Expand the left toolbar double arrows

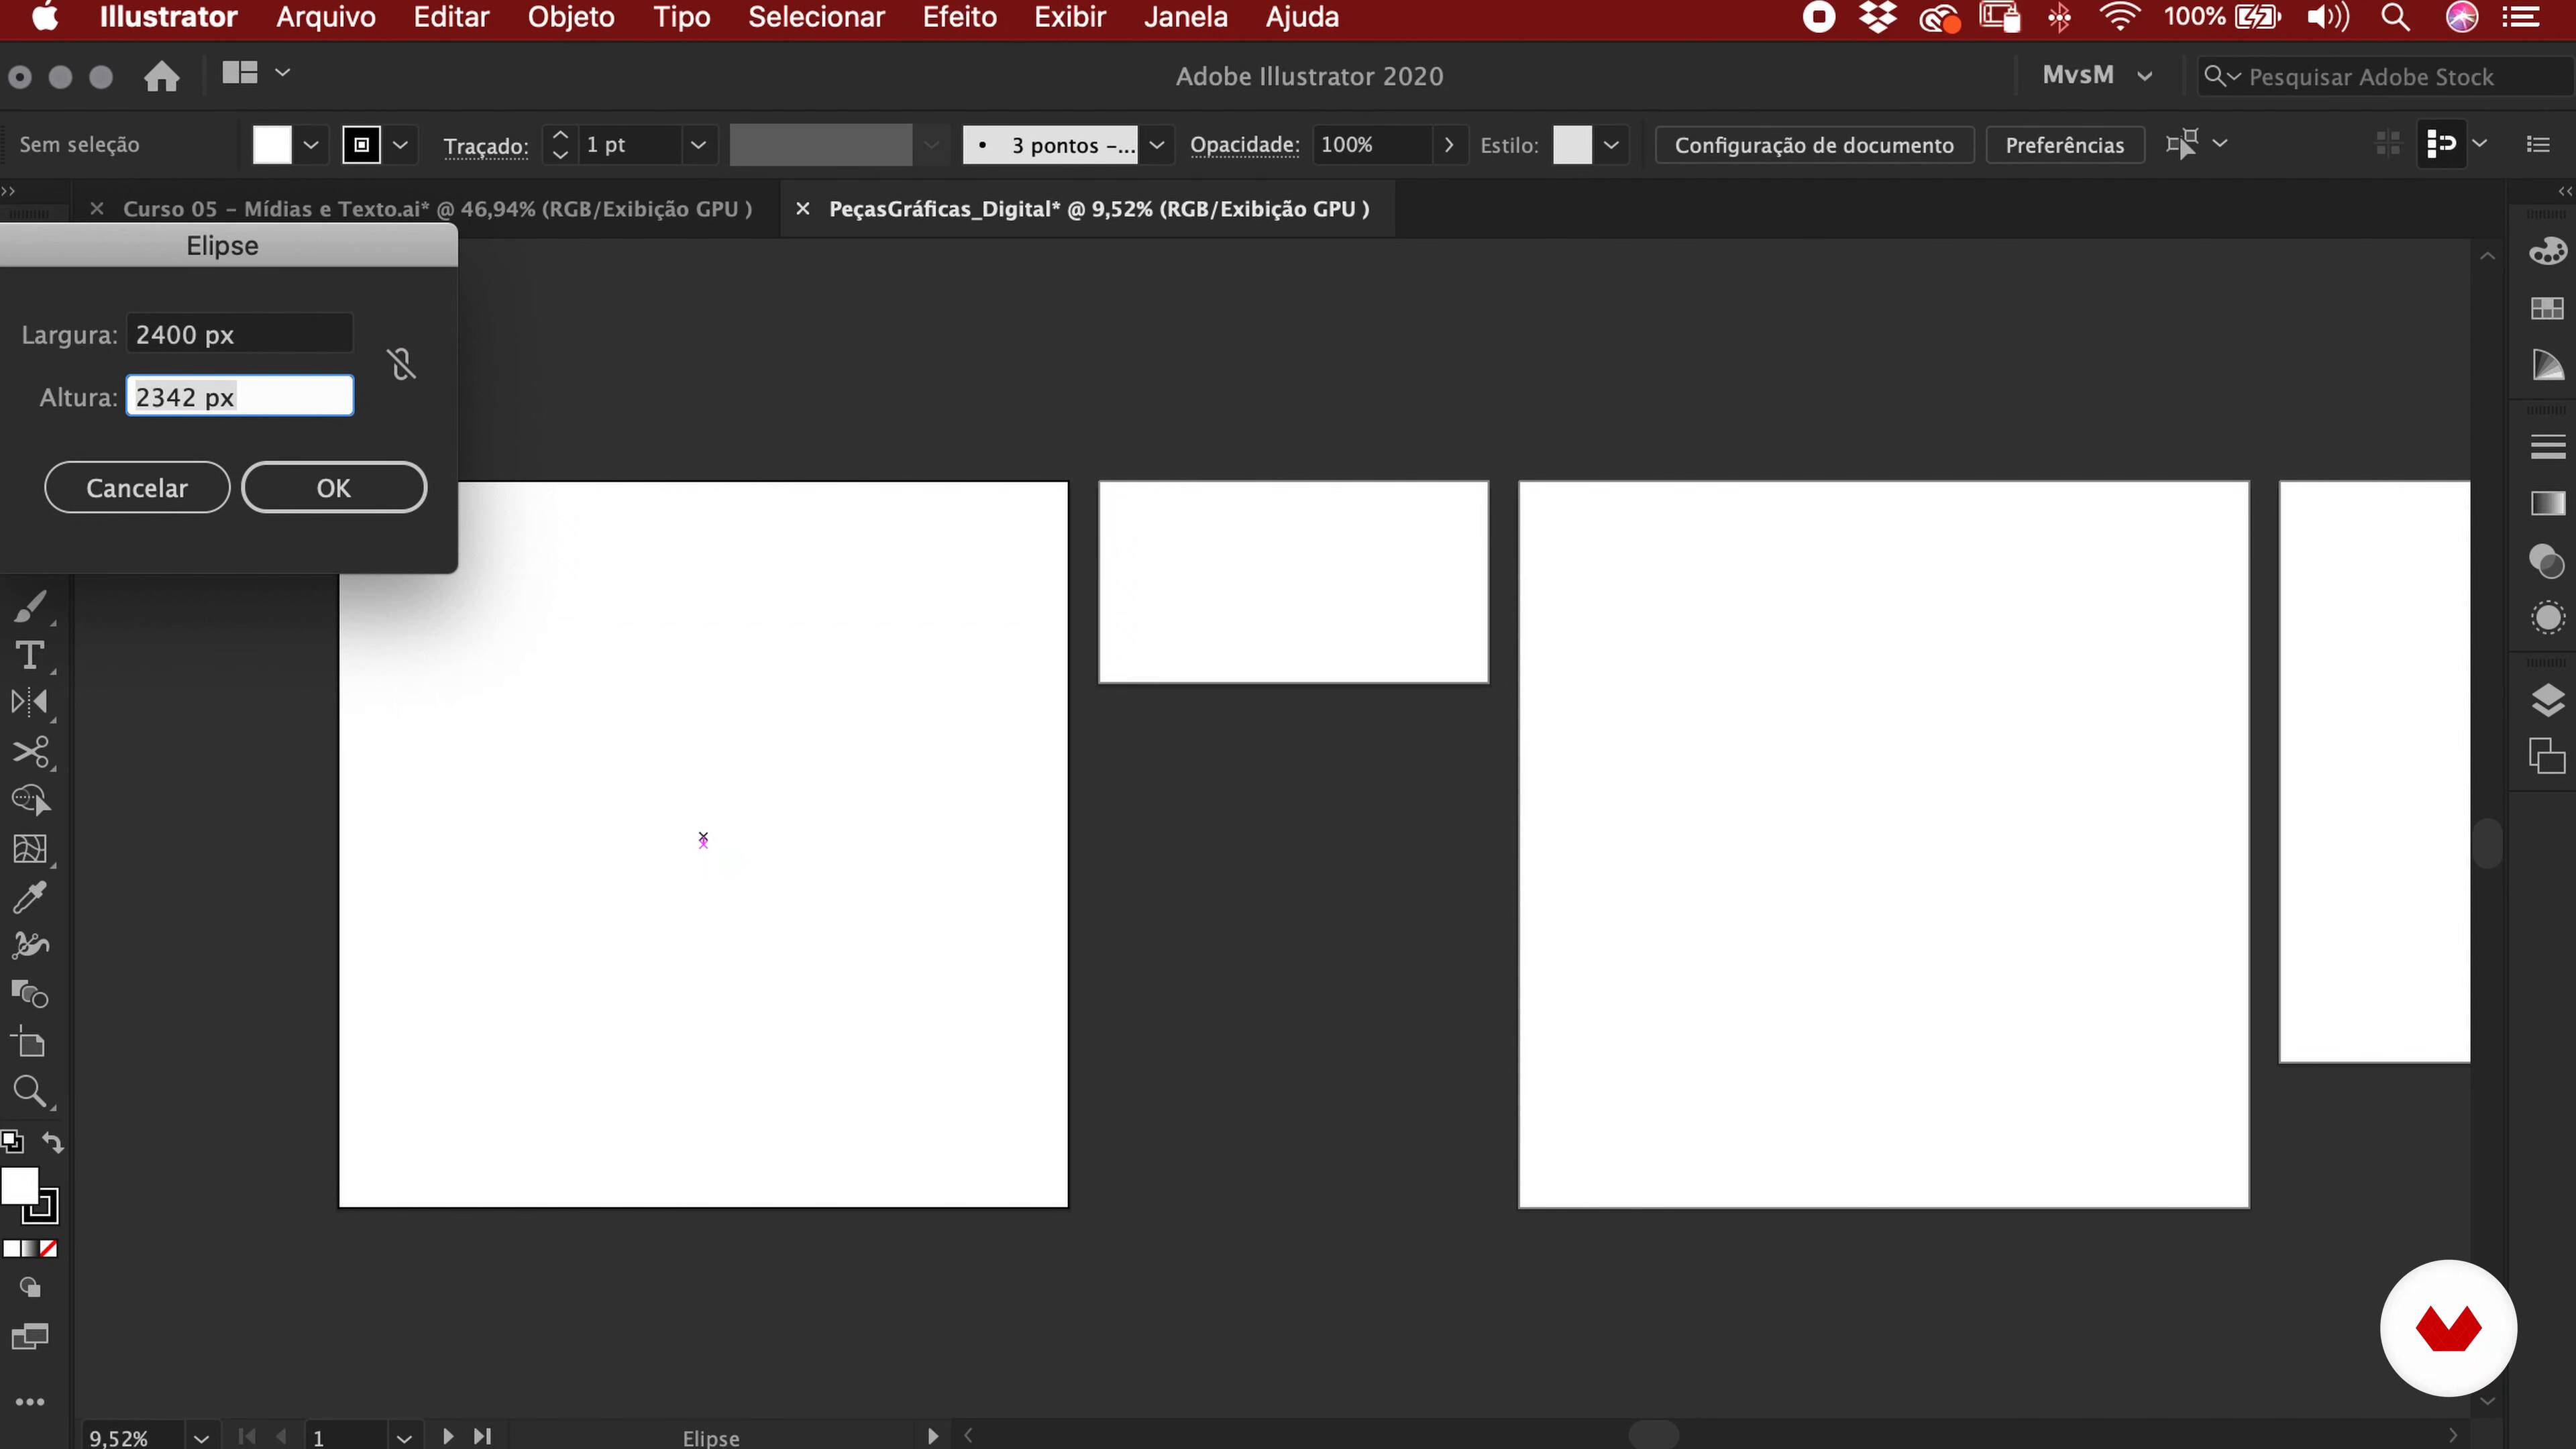tap(8, 190)
